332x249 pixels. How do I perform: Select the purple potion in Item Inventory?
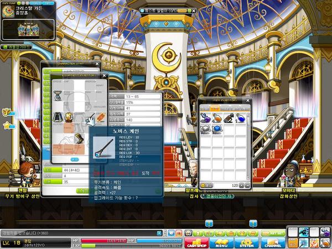point(205,118)
